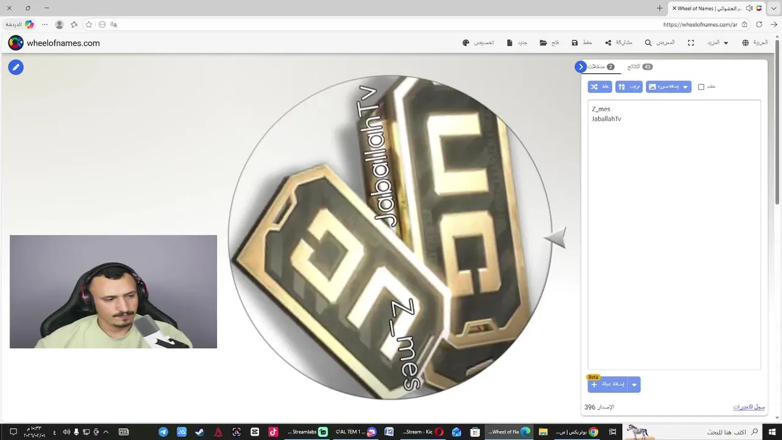Open the volume control in system tray
The width and height of the screenshot is (782, 440).
[66, 432]
